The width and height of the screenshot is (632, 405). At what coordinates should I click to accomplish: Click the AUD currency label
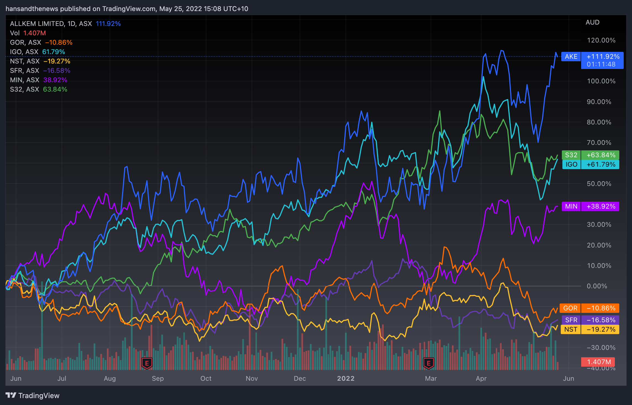tap(592, 22)
